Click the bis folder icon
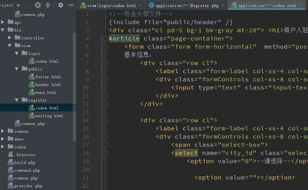This screenshot has width=308, height=190. point(11,30)
